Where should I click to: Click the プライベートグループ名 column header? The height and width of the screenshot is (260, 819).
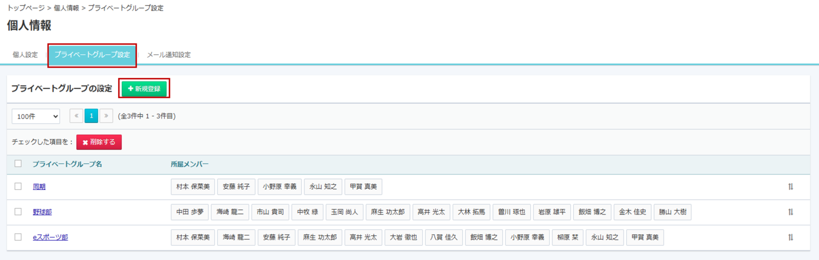point(67,164)
